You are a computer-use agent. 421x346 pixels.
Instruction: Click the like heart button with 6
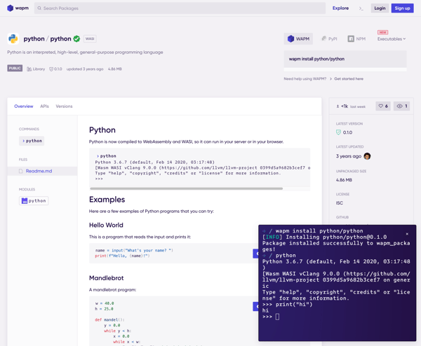click(x=383, y=106)
